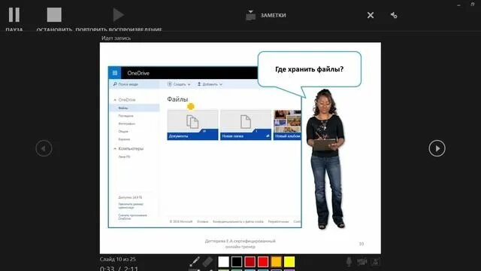The width and height of the screenshot is (481, 271).
Task: Choose the dark red ink swatch
Action: pos(250,262)
